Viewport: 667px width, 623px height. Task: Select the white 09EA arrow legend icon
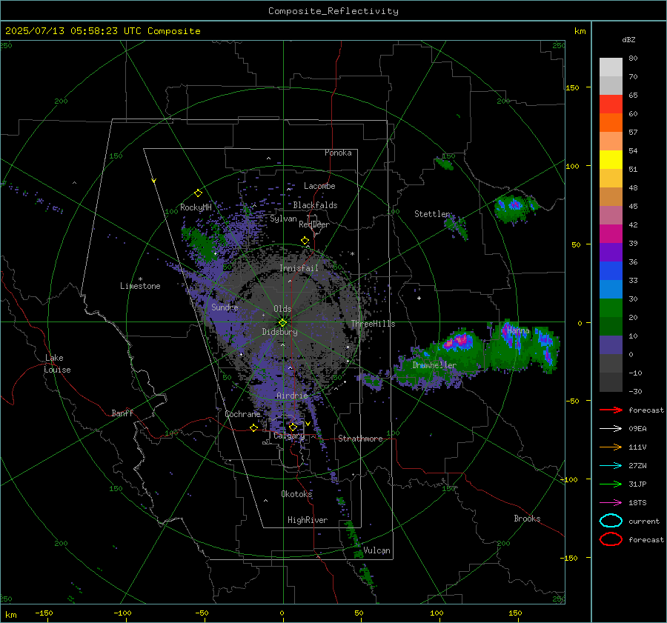click(x=611, y=428)
